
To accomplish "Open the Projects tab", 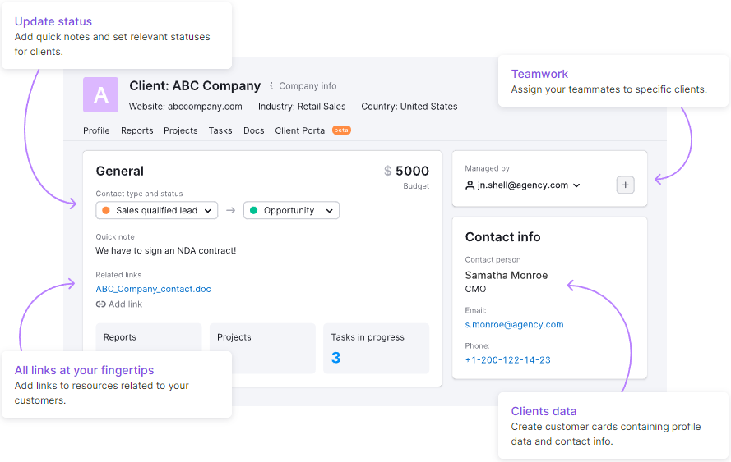I will (180, 130).
